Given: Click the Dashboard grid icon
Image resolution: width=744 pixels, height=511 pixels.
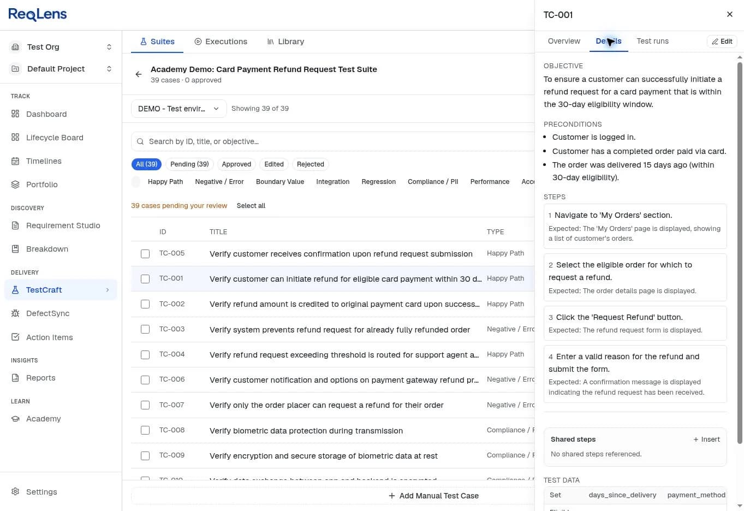Looking at the screenshot, I should coord(15,114).
